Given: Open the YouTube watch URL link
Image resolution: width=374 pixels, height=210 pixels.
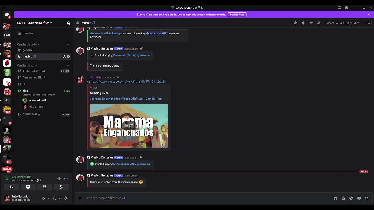Looking at the screenshot, I should click(x=128, y=81).
